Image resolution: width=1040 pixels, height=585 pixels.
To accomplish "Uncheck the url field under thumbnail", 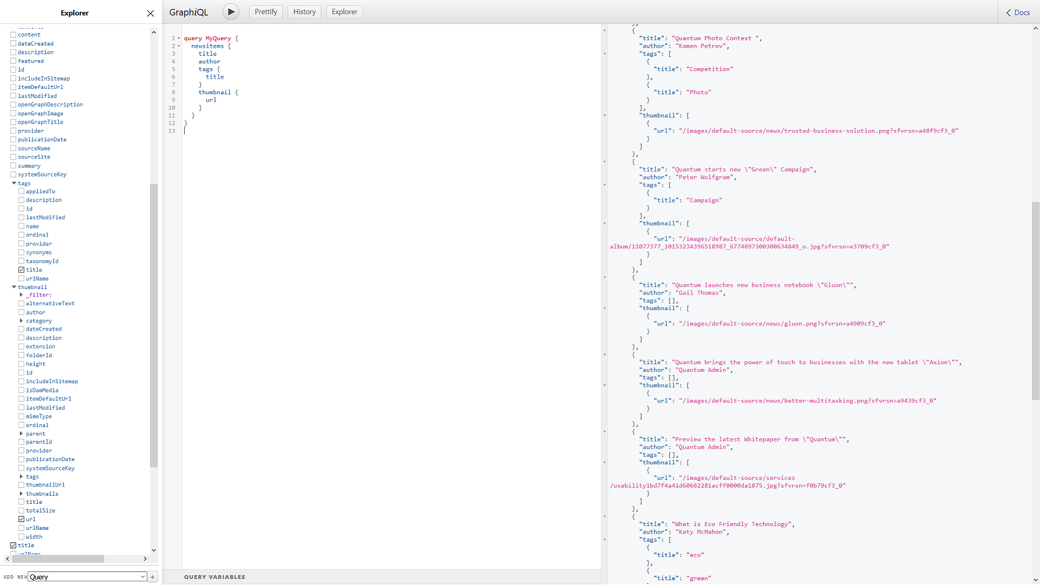I will pyautogui.click(x=22, y=519).
